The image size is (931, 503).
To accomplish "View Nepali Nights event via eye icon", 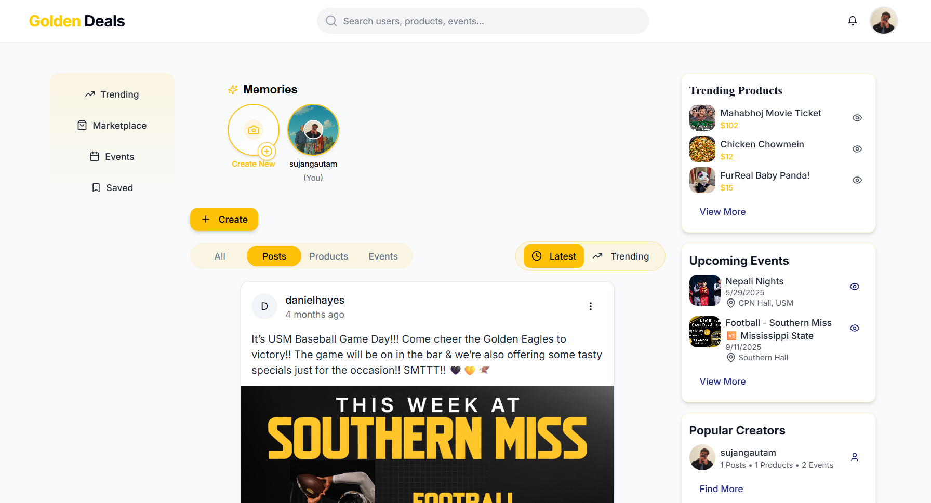I will (x=855, y=287).
